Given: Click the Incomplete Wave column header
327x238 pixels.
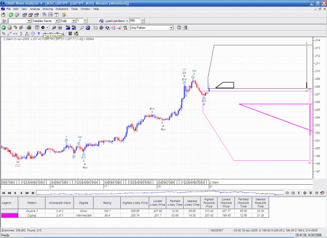Looking at the screenshot, I should [60, 203].
